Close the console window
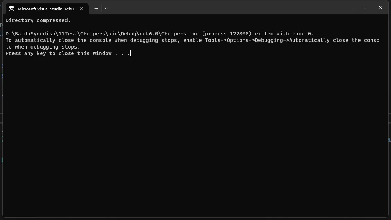391x220 pixels. (380, 7)
